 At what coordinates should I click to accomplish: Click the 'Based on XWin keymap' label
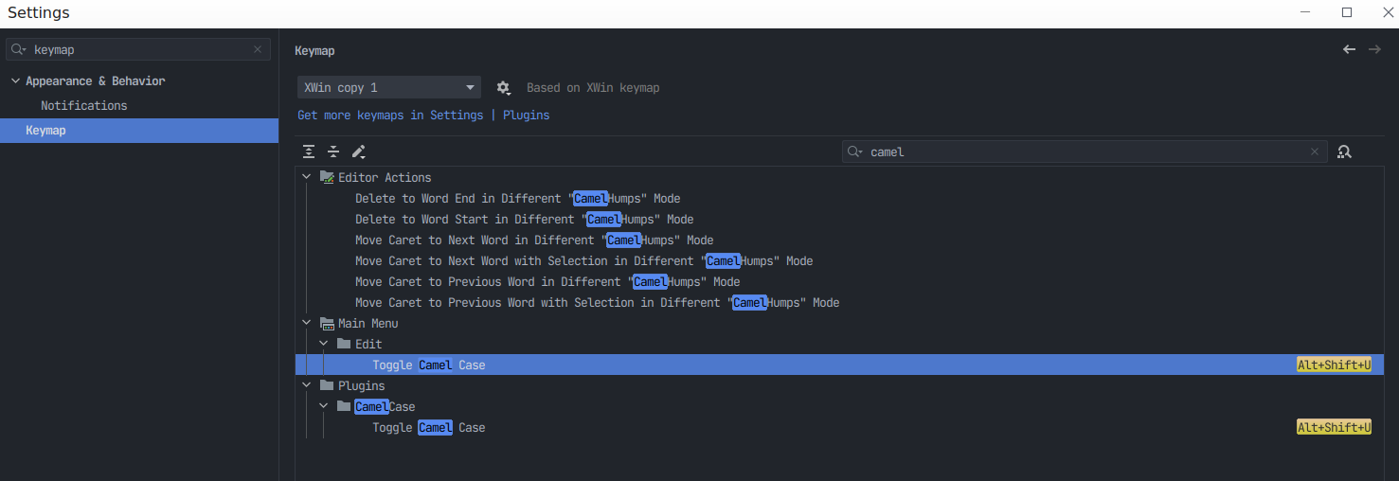(593, 88)
